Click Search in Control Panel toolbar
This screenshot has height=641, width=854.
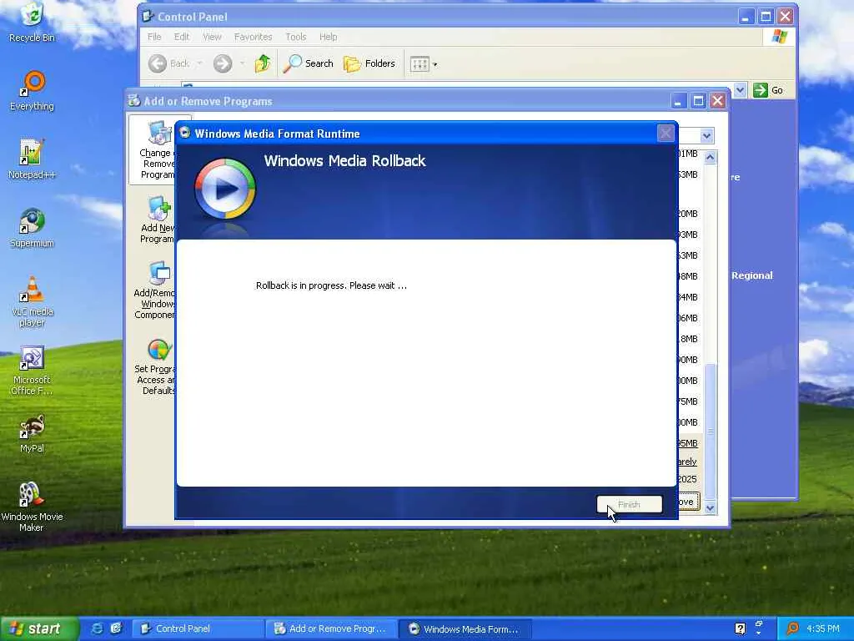(309, 63)
